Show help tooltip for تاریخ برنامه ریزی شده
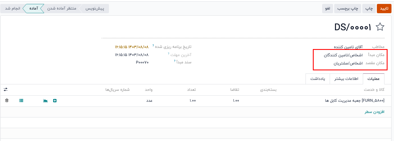 point(153,45)
